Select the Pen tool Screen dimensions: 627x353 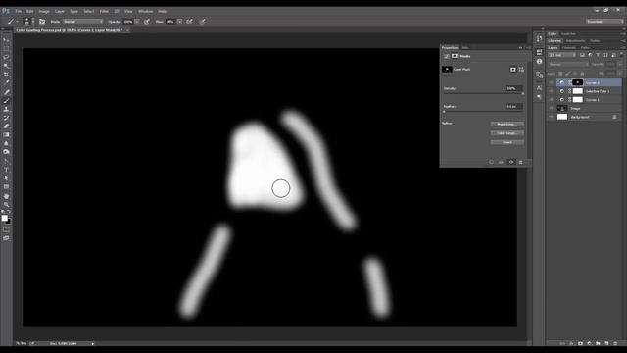tap(6, 161)
